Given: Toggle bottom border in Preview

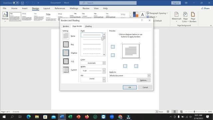Looking at the screenshot, I should [x=113, y=55].
